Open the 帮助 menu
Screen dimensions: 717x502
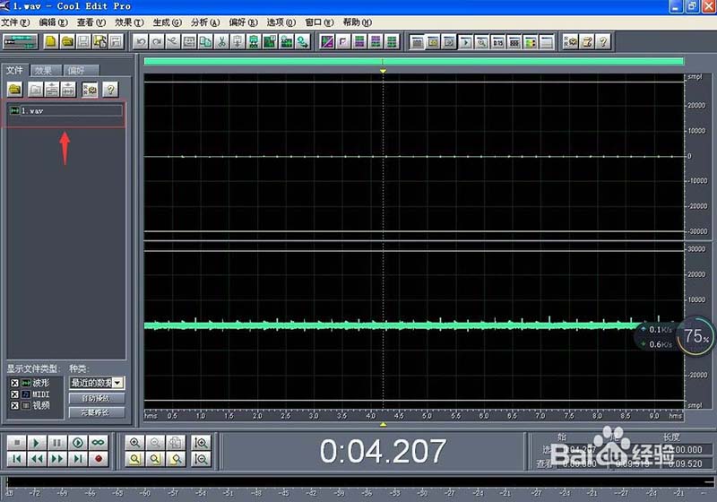(357, 22)
